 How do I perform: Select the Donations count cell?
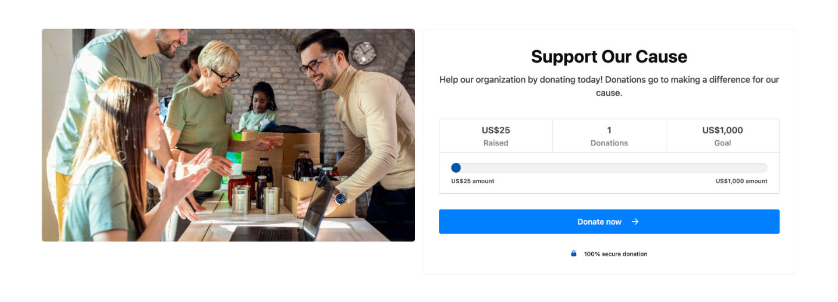609,136
